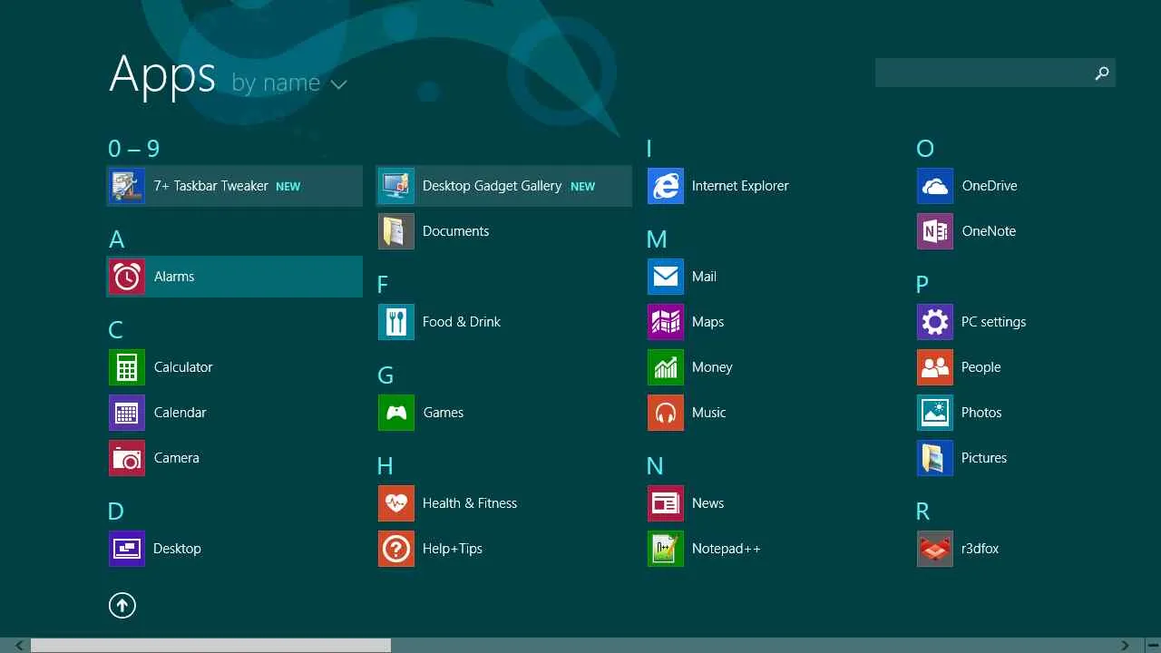The image size is (1161, 653).
Task: Open the Games controller icon
Action: 396,413
